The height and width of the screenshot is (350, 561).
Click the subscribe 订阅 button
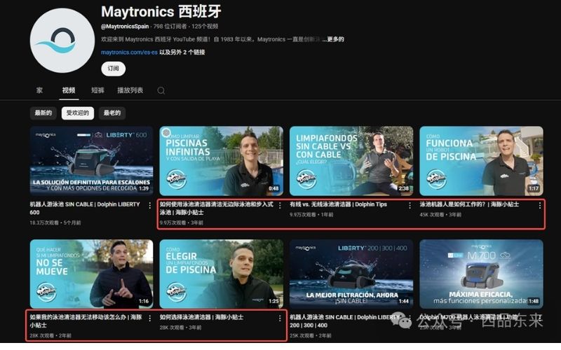tap(113, 69)
